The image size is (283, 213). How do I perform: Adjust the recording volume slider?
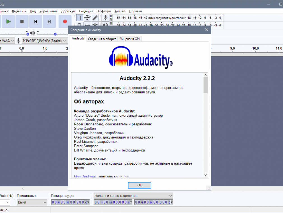click(x=28, y=34)
